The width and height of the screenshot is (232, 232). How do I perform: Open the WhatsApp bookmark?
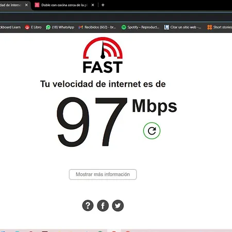click(x=60, y=27)
